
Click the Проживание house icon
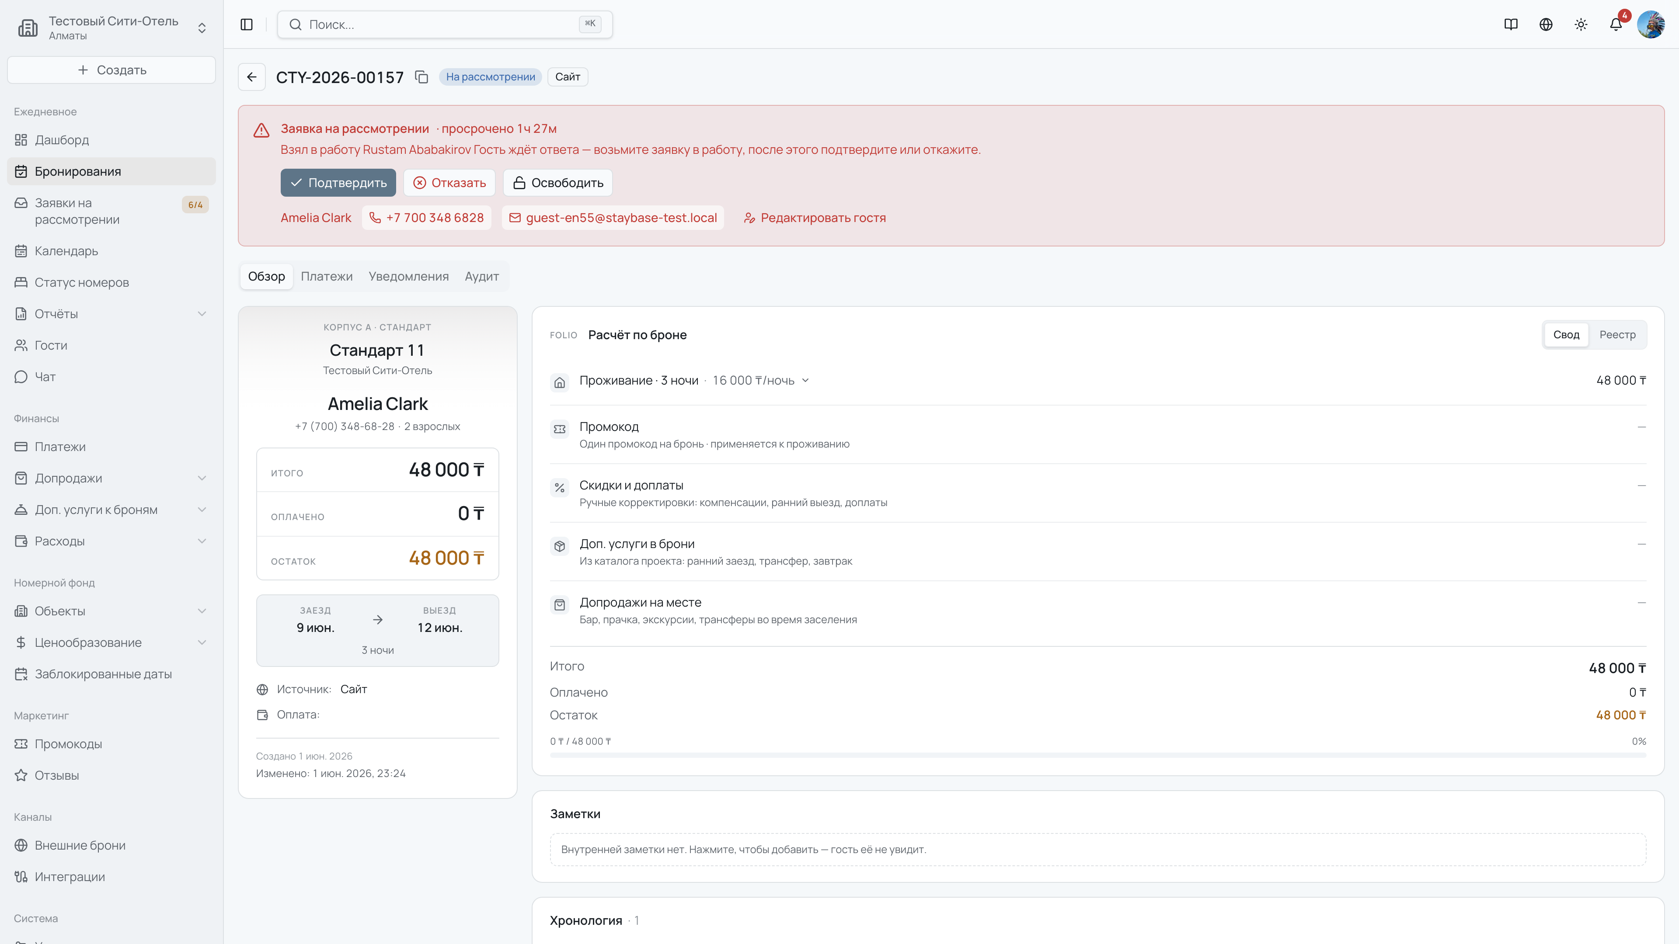560,382
